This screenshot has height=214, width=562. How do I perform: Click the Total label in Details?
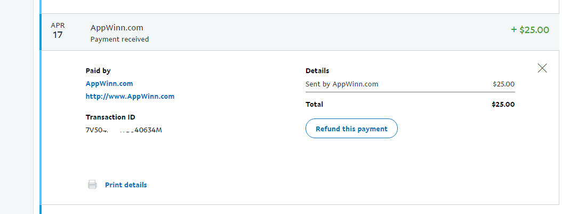(315, 105)
